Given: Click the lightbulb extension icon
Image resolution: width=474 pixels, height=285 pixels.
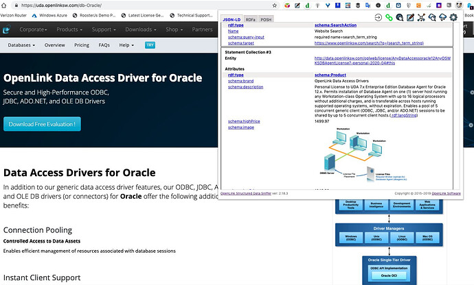Looking at the screenshot, I should point(317,5).
